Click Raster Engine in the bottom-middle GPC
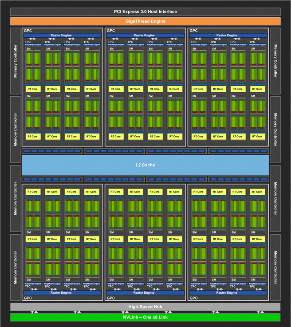The width and height of the screenshot is (291, 327). (145, 292)
